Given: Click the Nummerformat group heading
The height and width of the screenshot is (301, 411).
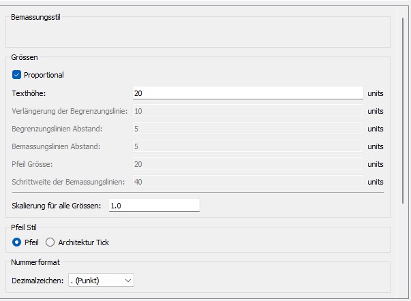Looking at the screenshot, I should click(x=33, y=262).
